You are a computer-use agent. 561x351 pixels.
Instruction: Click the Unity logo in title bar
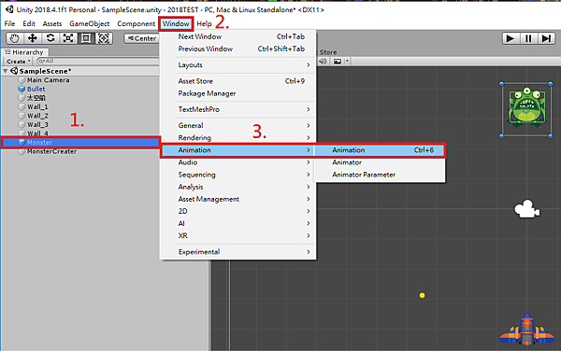pyautogui.click(x=9, y=9)
